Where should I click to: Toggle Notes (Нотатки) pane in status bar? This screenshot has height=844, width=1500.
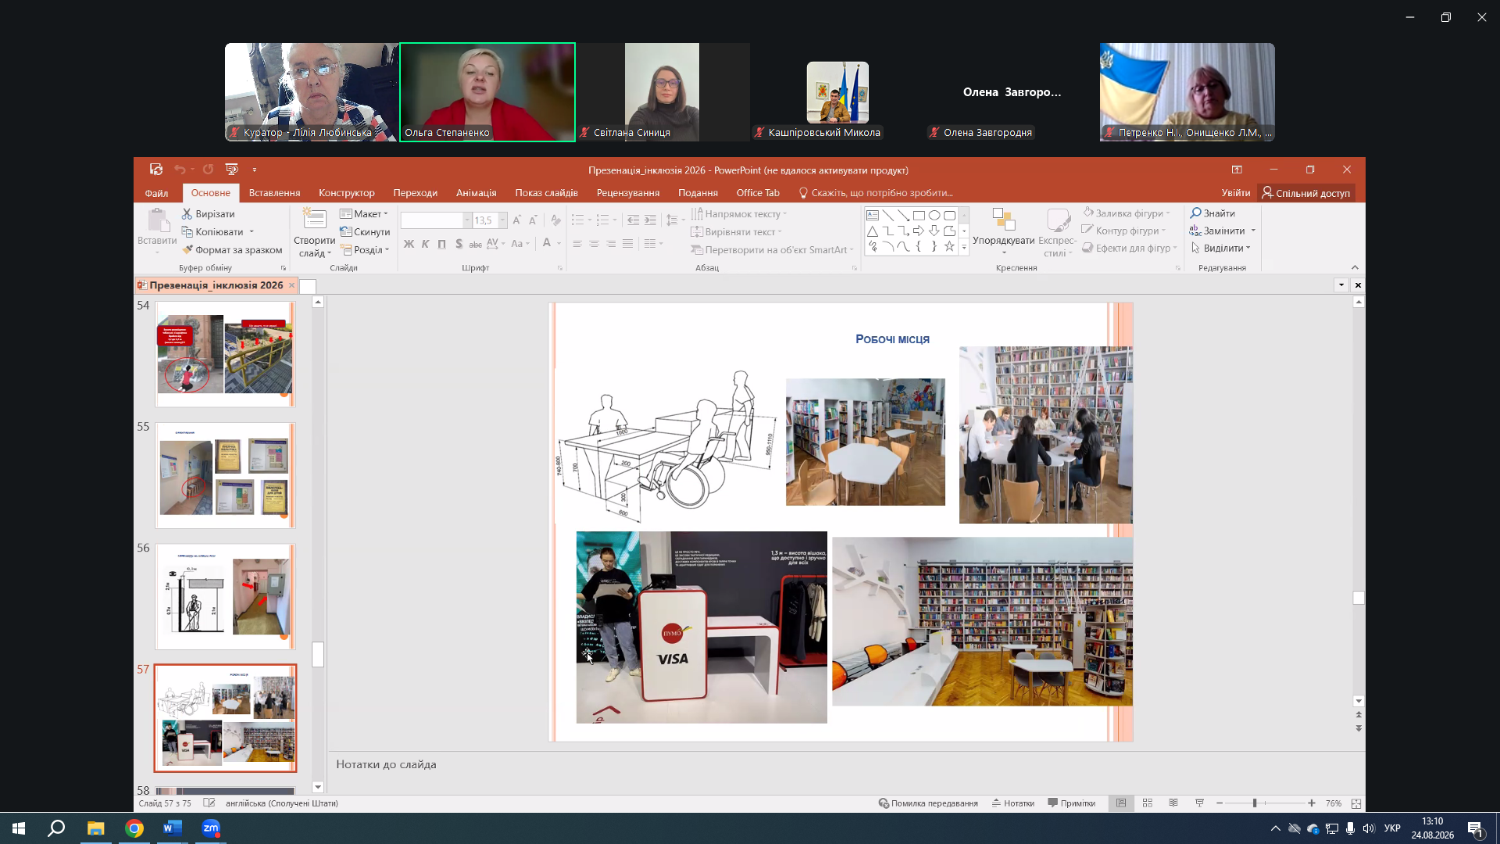tap(1013, 803)
